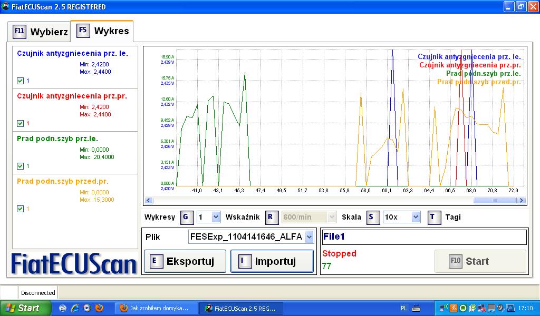This screenshot has height=316, width=540.
Task: Click the green '77' sample counter
Action: pos(326,266)
